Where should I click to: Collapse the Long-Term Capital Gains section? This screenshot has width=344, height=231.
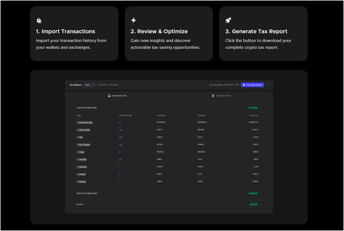[x=260, y=108]
